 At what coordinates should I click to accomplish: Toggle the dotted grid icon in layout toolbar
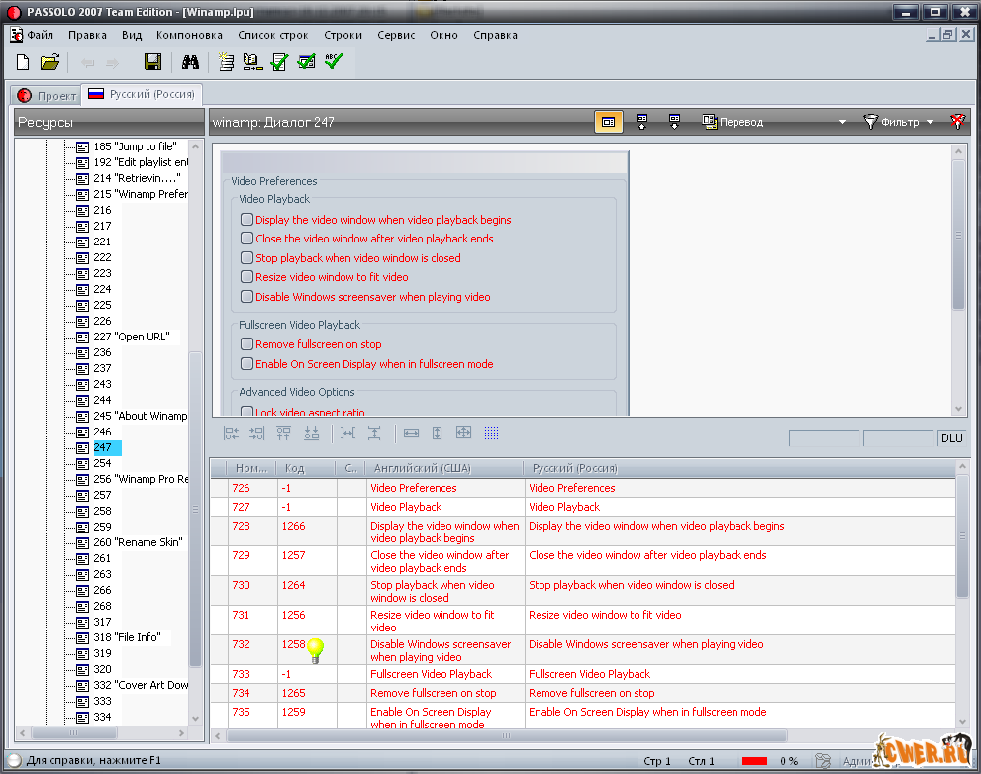[492, 433]
